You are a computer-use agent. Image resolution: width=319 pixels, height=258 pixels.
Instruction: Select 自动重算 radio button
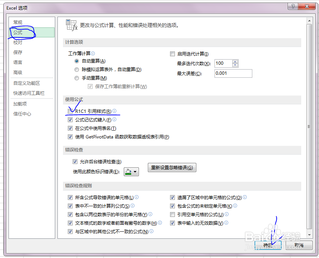pos(77,61)
